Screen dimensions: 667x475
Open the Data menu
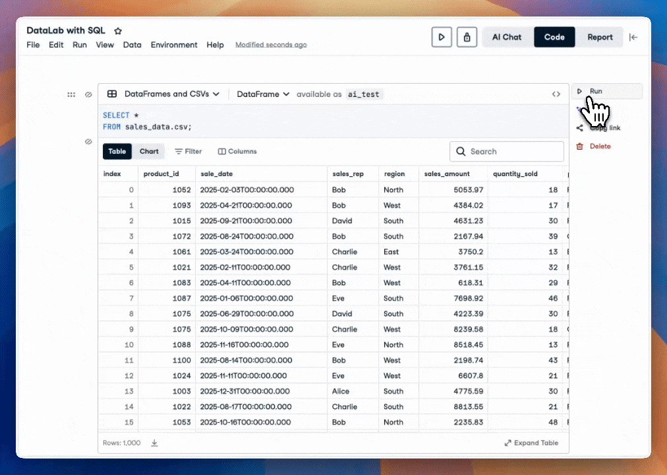[x=132, y=45]
